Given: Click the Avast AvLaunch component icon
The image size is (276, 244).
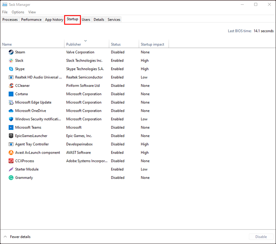Looking at the screenshot, I should [11, 152].
